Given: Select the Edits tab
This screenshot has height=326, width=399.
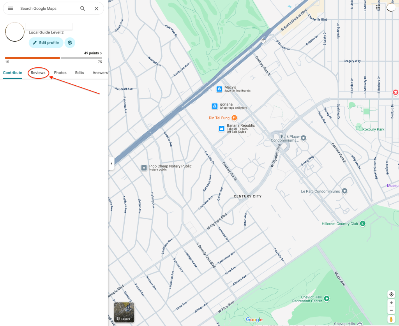Looking at the screenshot, I should [79, 73].
